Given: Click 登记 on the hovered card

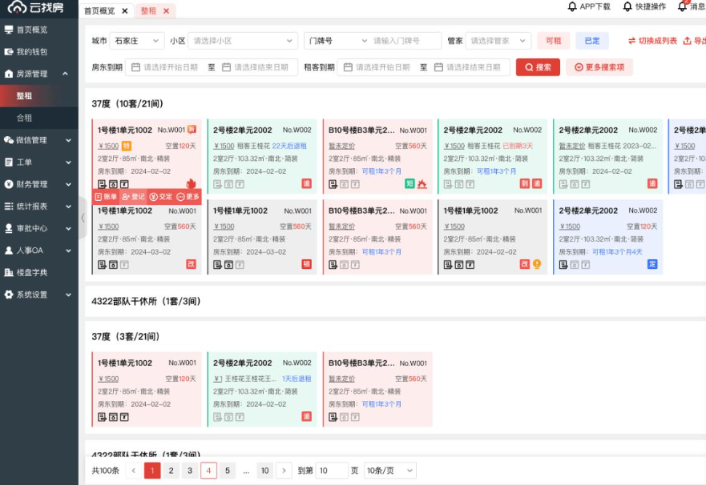Looking at the screenshot, I should 133,197.
